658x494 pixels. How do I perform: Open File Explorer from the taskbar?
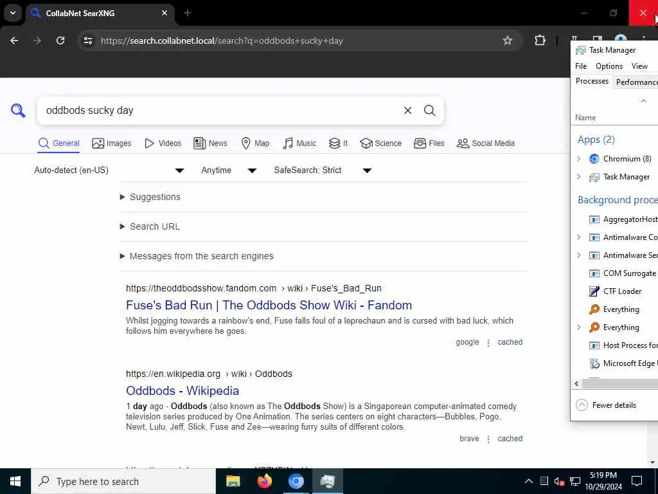(233, 481)
